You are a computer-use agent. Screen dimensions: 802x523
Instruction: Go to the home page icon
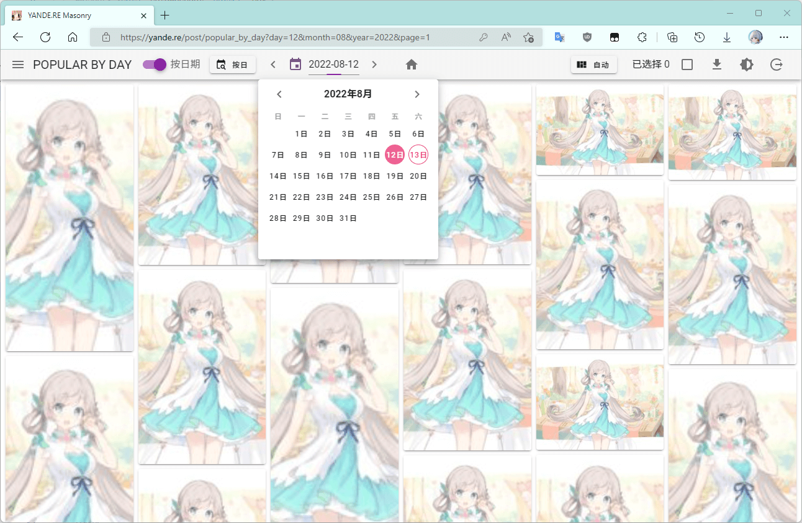tap(411, 65)
